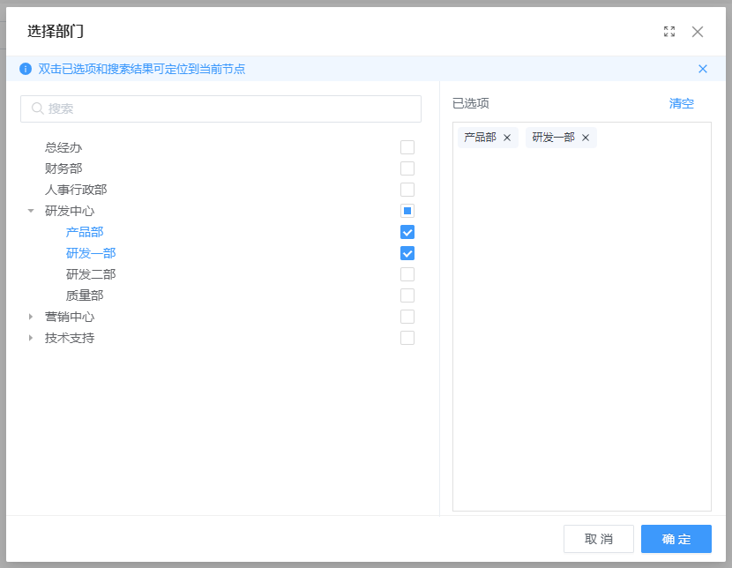732x568 pixels.
Task: Check the 总经办 checkbox
Action: [x=407, y=147]
